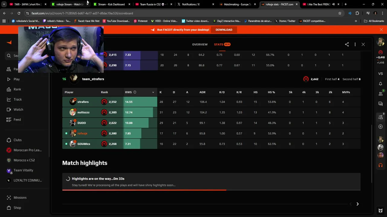The width and height of the screenshot is (387, 217).
Task: Show RWS info tooltip icon
Action: click(x=135, y=92)
